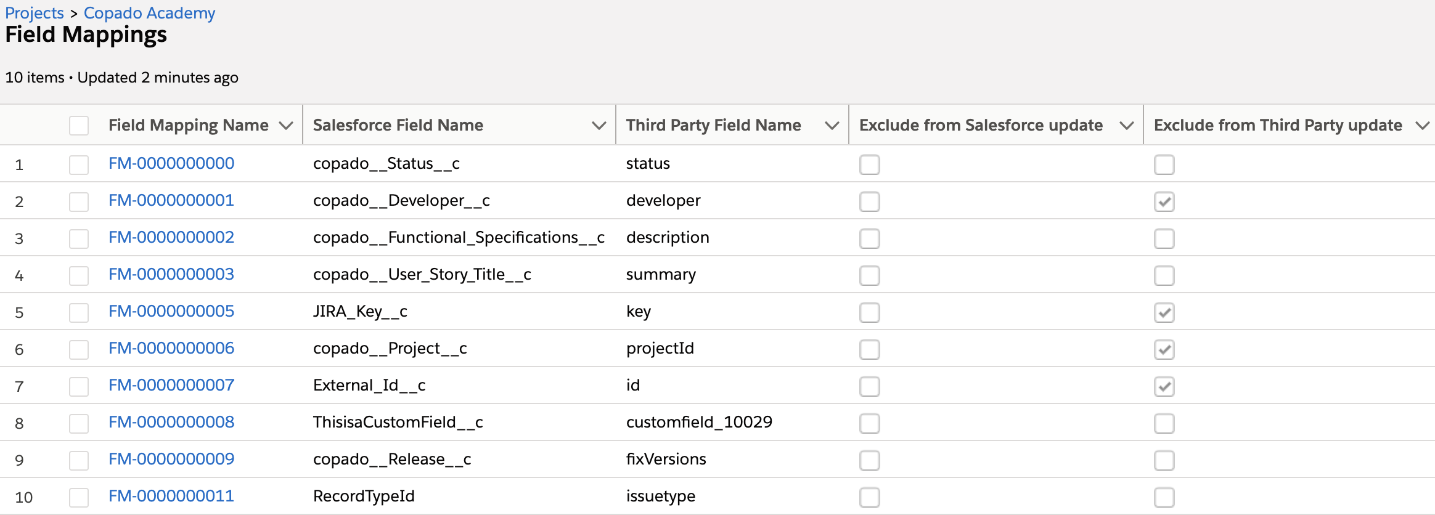This screenshot has height=515, width=1435.
Task: Select the row checkbox for FM-0000000009
Action: 79,460
